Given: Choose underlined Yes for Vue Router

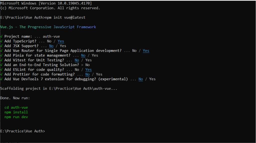Looking at the screenshot, I should coord(146,51).
